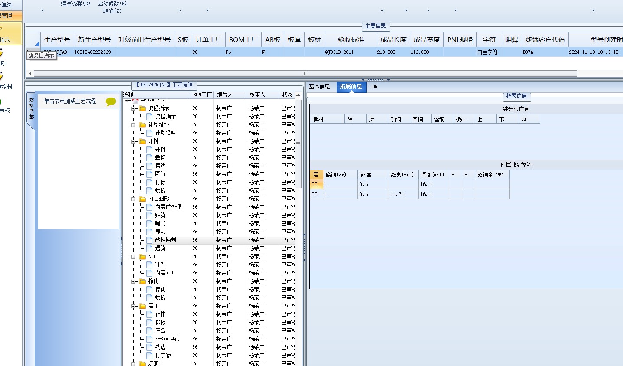Click the 编写人 tree column header

pos(230,95)
